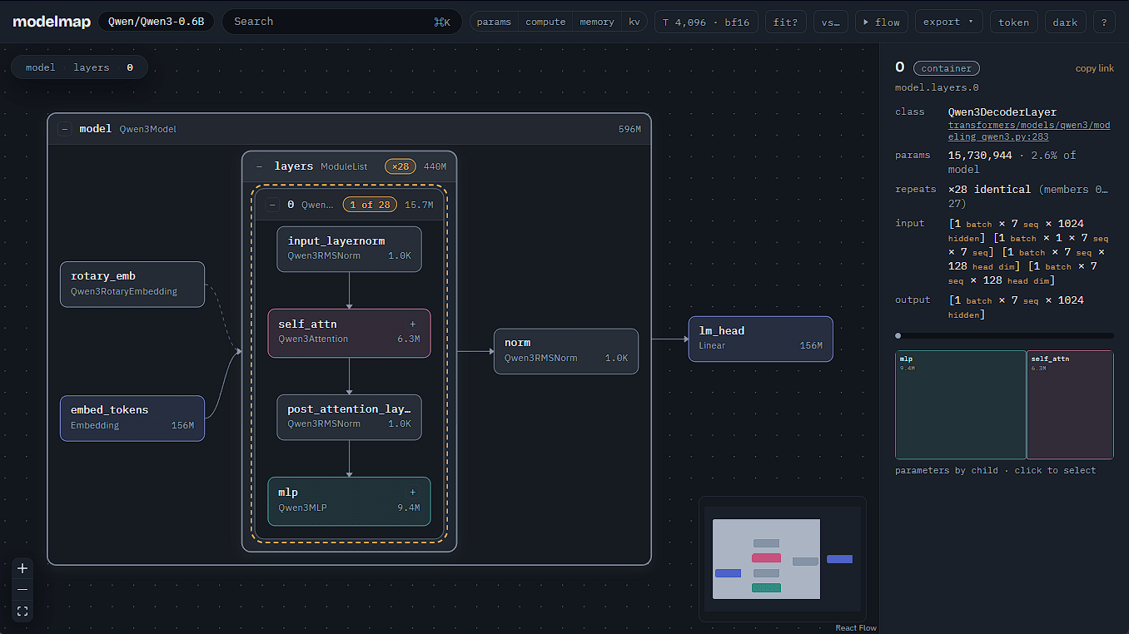Click the fit? button
This screenshot has width=1129, height=634.
785,22
